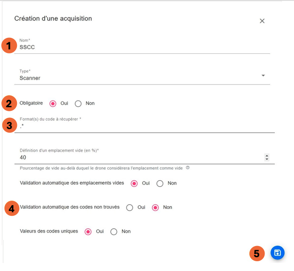Enable automatic validation of codes non trouvés
This screenshot has width=294, height=271.
[x=130, y=207]
